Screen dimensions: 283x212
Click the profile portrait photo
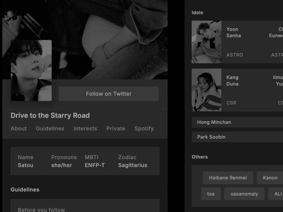(x=31, y=70)
